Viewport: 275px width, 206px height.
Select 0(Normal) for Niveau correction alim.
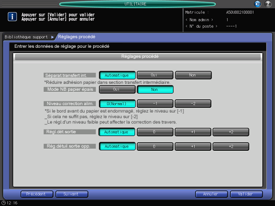click(117, 104)
